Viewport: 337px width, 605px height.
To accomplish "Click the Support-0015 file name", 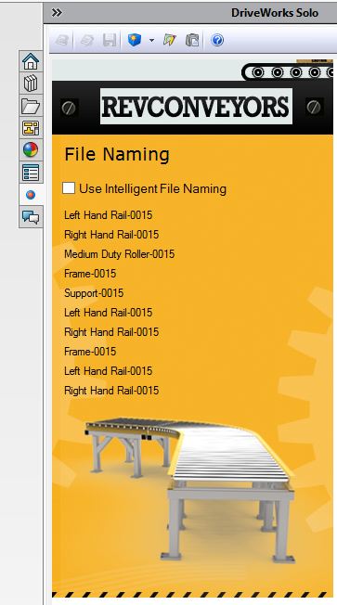I will pyautogui.click(x=94, y=293).
